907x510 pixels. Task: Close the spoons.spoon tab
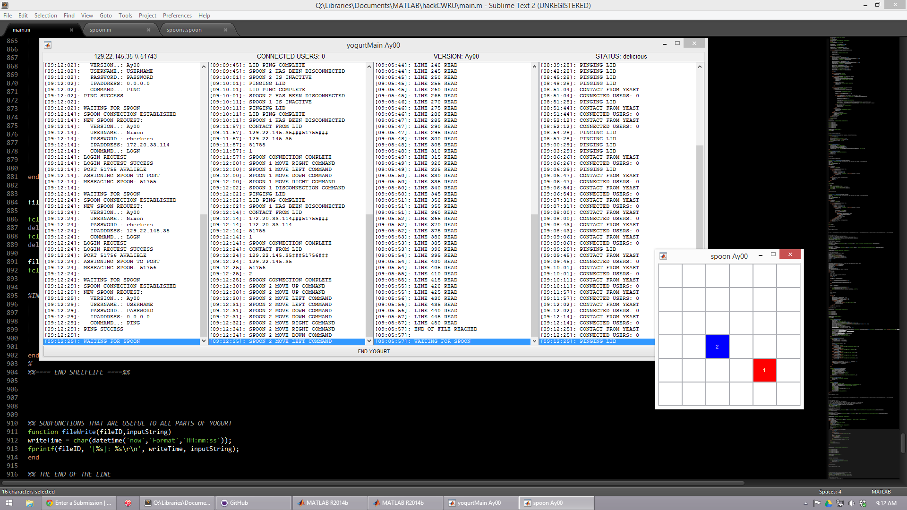coord(225,30)
